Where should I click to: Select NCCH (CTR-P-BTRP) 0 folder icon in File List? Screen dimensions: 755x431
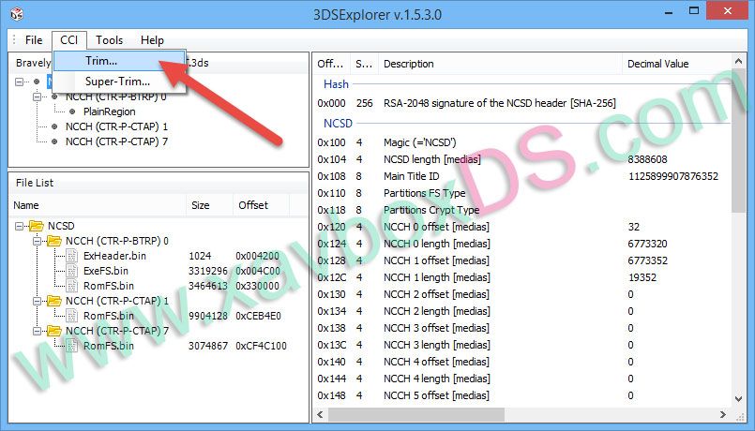[54, 241]
